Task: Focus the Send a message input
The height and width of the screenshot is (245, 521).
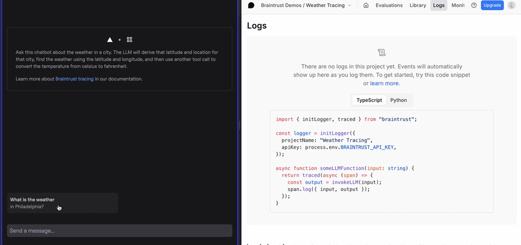Action: 120,231
